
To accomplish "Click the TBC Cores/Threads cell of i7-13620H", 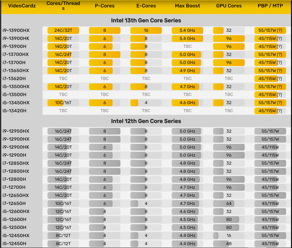I will click(63, 79).
